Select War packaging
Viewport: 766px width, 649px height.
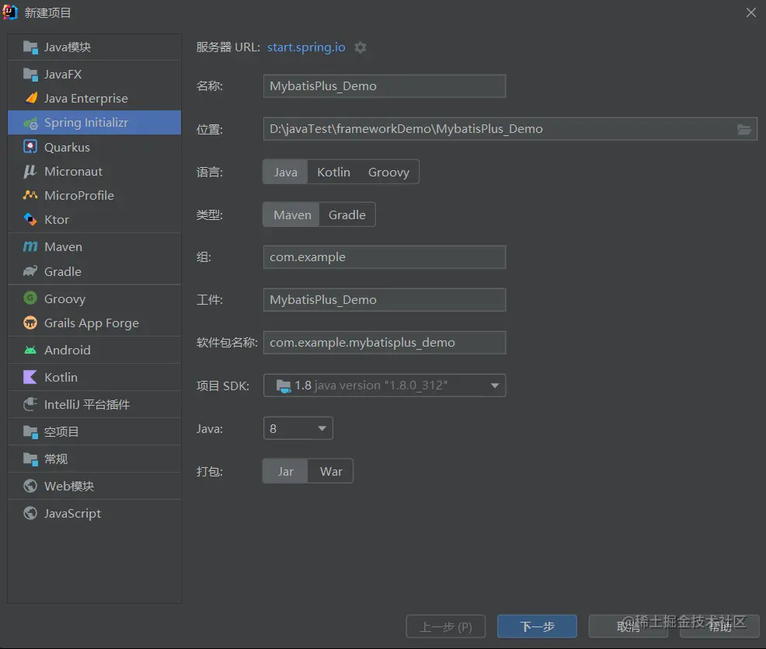coord(331,472)
